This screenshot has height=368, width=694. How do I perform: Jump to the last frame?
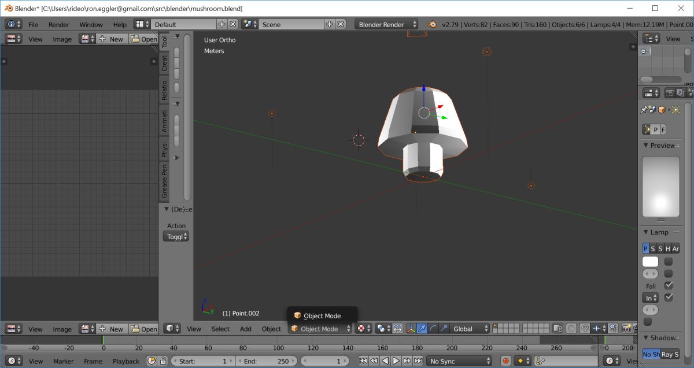coord(418,361)
